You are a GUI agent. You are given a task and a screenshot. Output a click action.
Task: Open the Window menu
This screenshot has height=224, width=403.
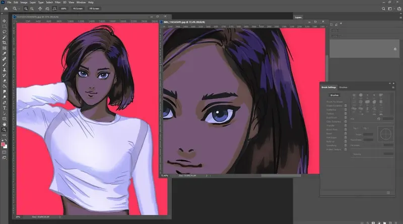pos(81,3)
